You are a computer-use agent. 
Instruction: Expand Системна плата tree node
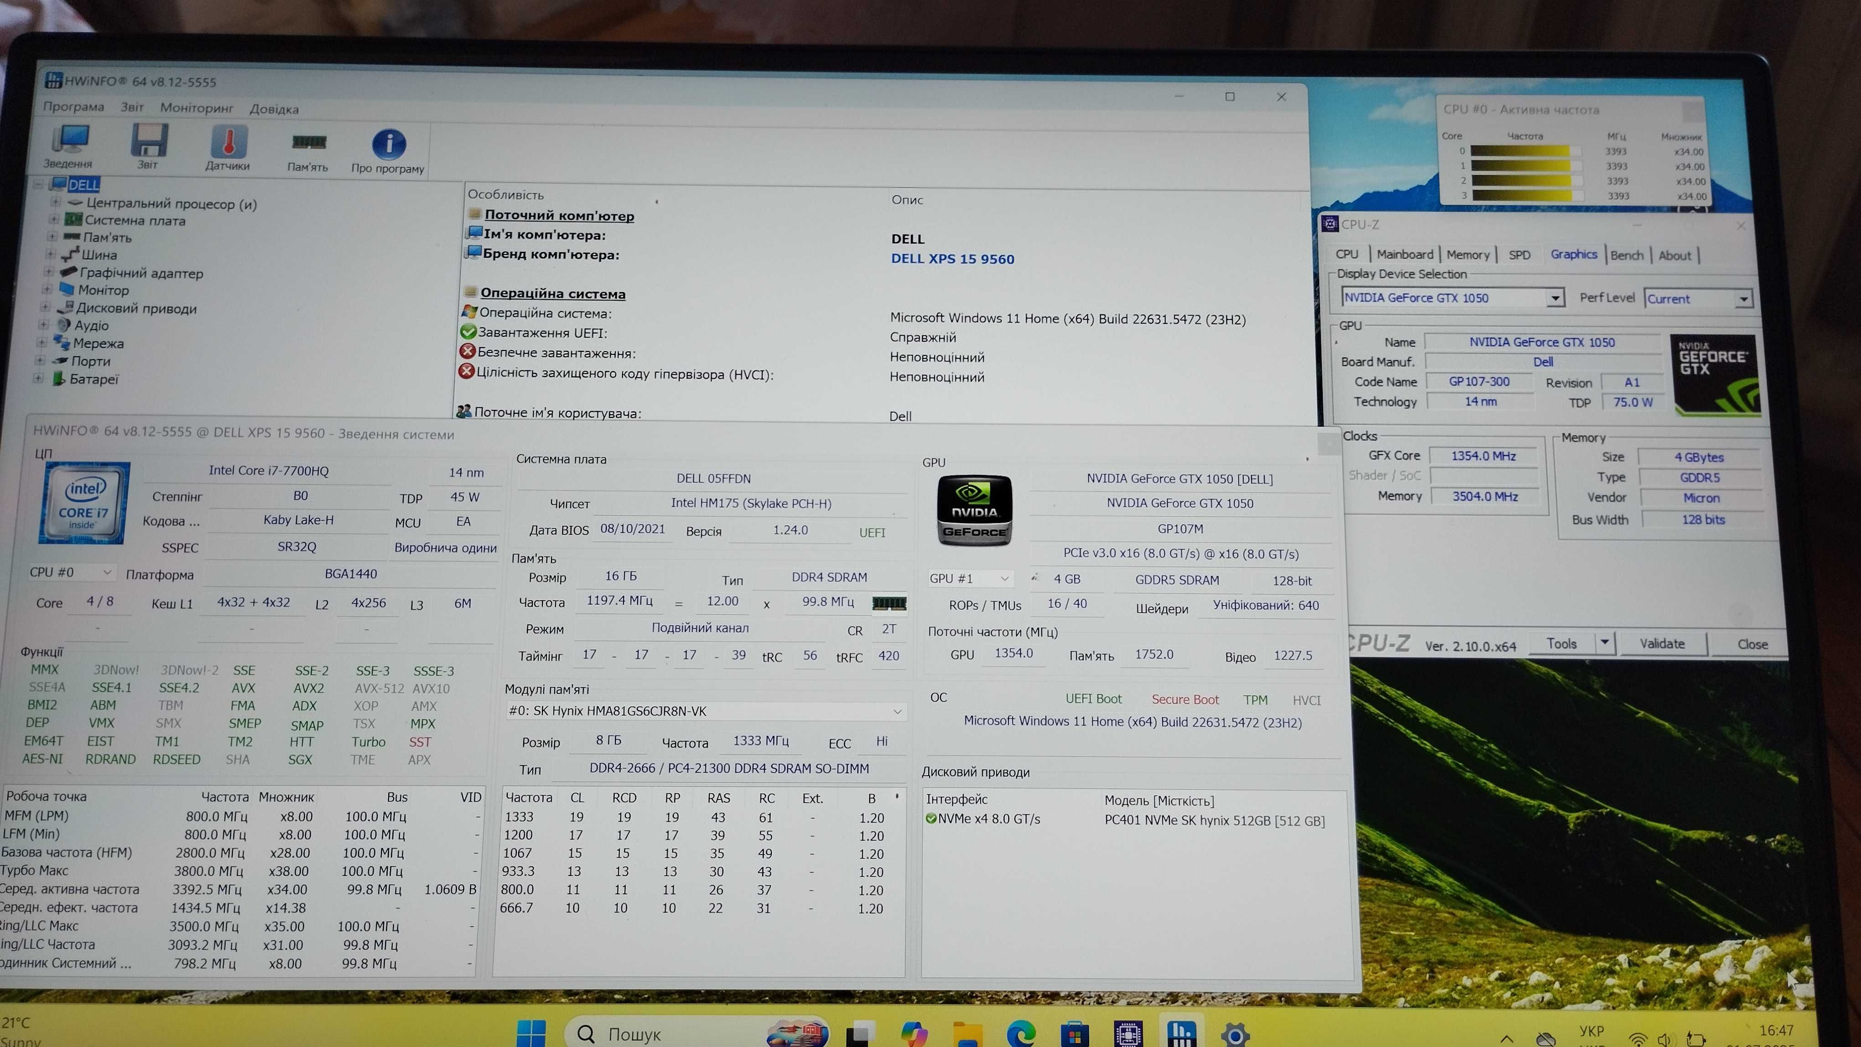pyautogui.click(x=53, y=219)
